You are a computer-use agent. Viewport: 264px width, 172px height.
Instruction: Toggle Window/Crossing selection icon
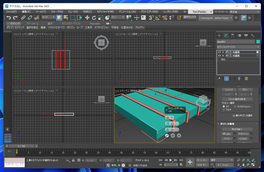[x=79, y=17]
